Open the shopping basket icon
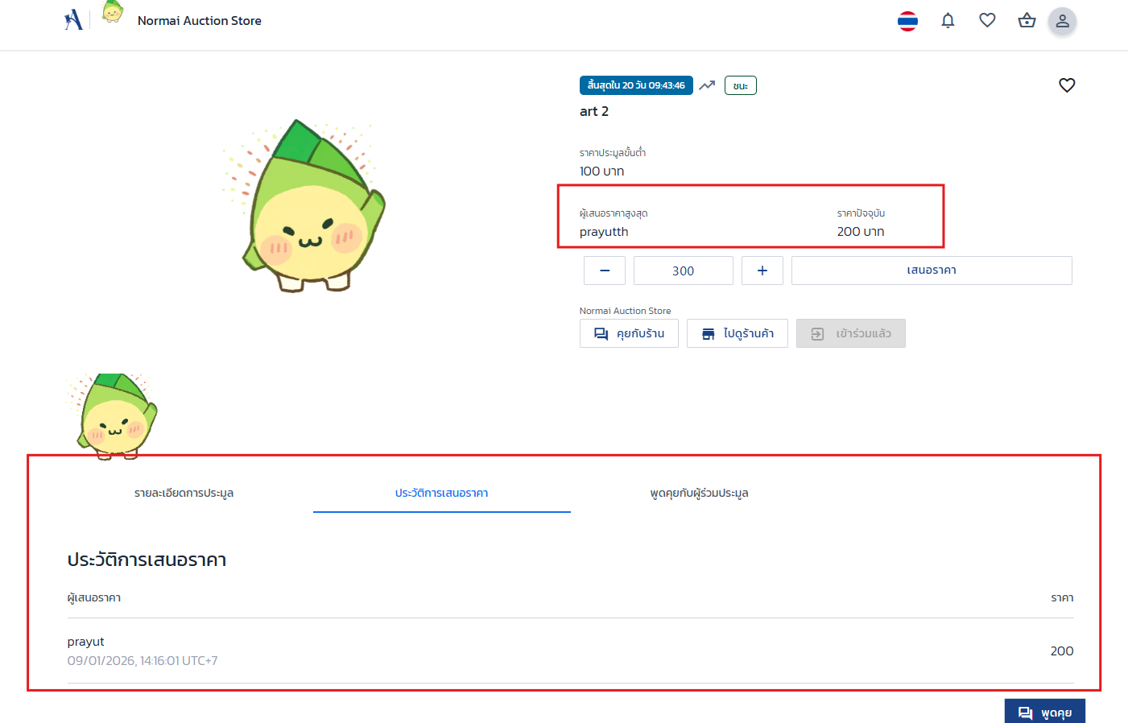 click(1027, 20)
